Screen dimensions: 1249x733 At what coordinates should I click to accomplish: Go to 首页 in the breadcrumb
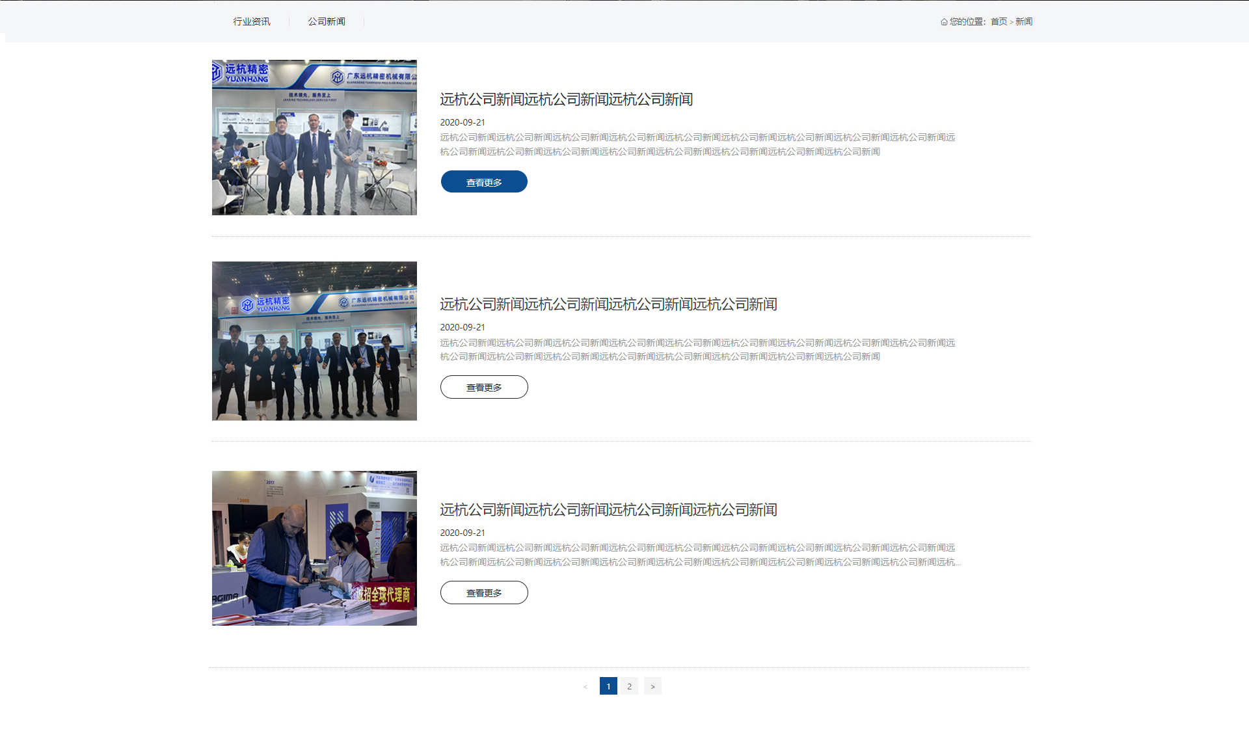point(999,21)
